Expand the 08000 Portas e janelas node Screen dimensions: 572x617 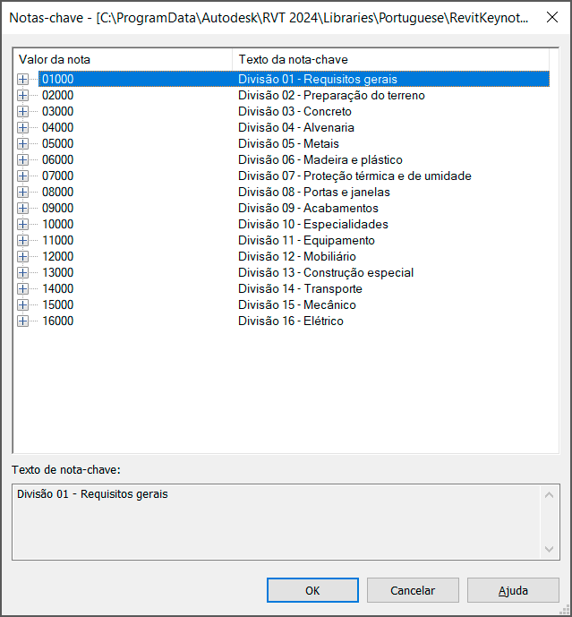(22, 193)
